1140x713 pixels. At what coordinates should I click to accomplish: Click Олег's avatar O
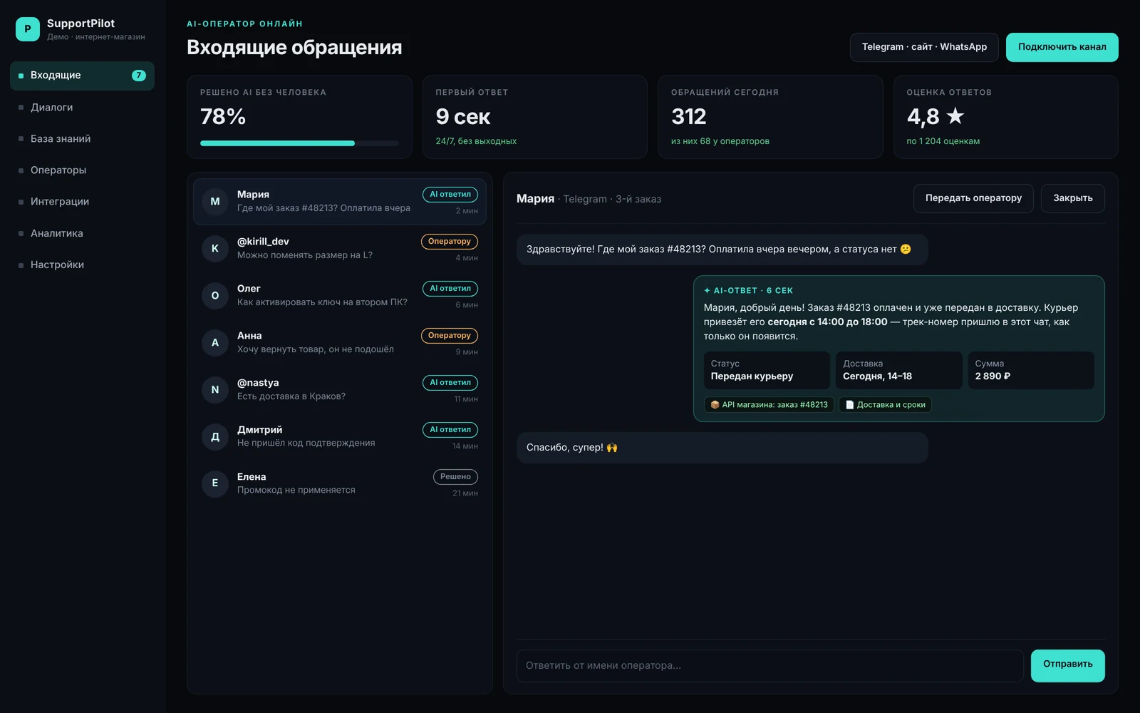[x=215, y=296]
